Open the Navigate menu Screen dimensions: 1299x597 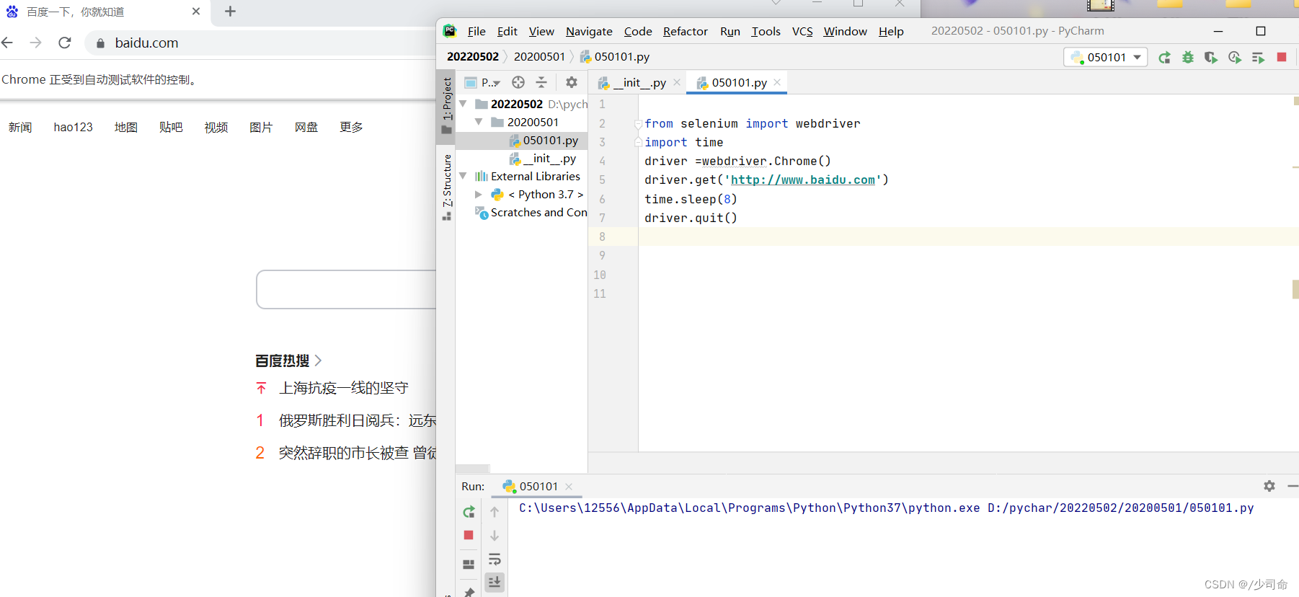[x=589, y=31]
